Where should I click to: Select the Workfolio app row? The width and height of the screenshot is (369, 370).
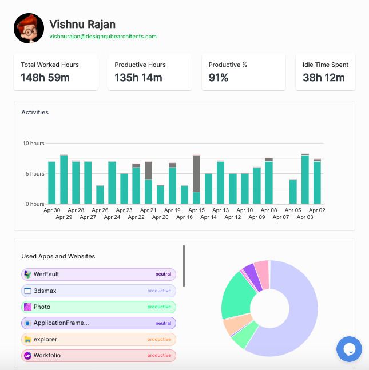[x=98, y=355]
